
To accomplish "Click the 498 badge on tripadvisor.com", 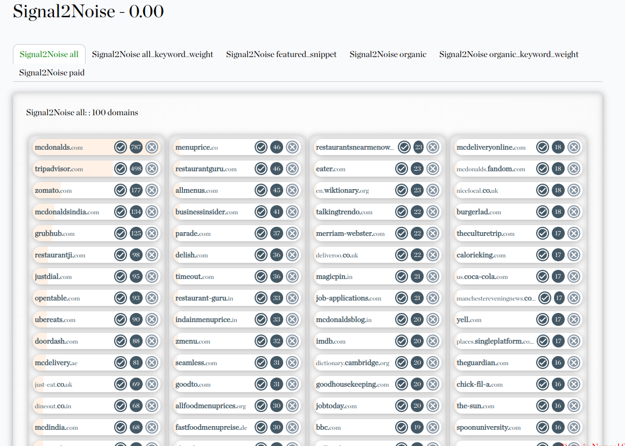I will (136, 169).
